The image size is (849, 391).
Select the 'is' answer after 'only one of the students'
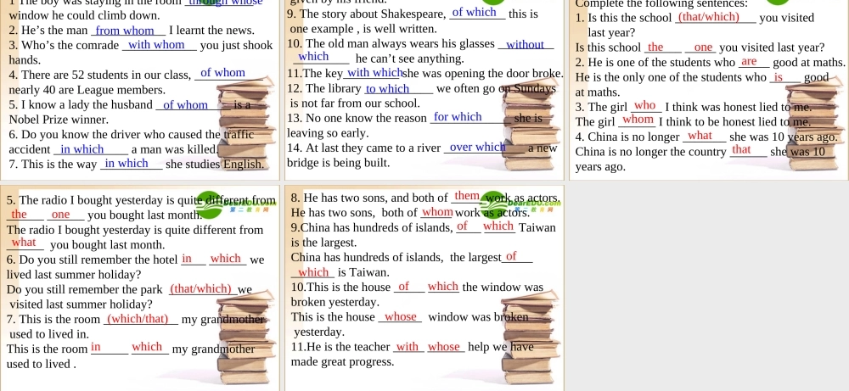pos(778,77)
